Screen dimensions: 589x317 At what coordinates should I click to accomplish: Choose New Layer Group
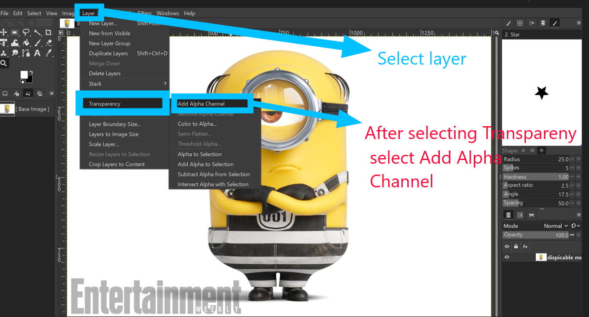tap(110, 43)
